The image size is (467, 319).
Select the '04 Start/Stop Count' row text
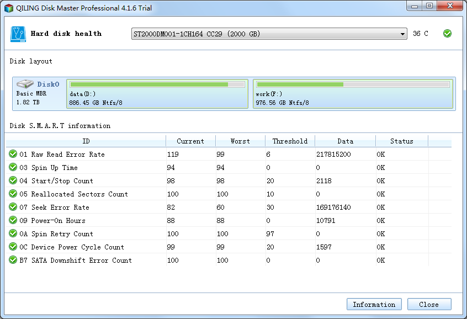[x=56, y=181]
